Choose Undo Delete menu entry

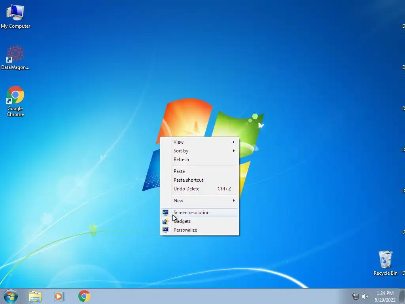tap(199, 189)
